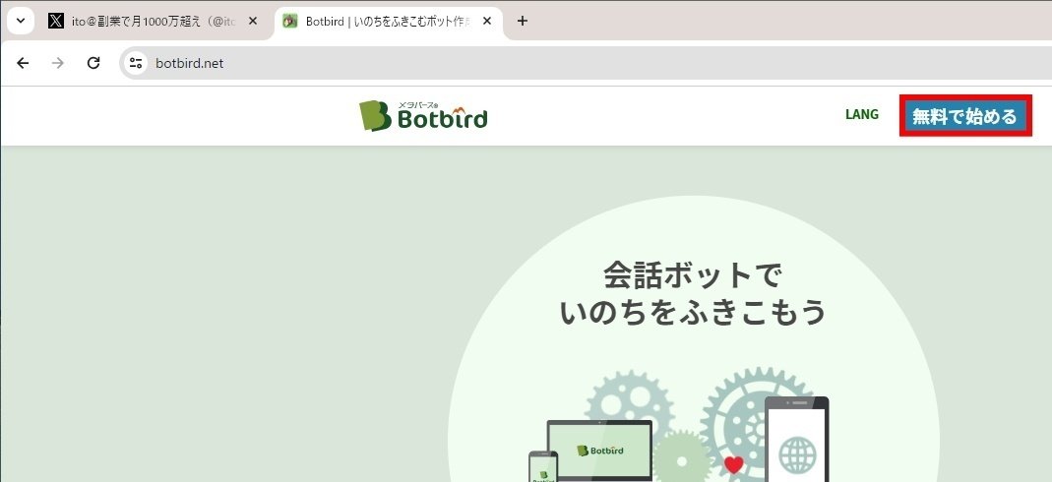Click the headline いのちをふきこもう
Screen dimensions: 1052x482
pos(693,312)
